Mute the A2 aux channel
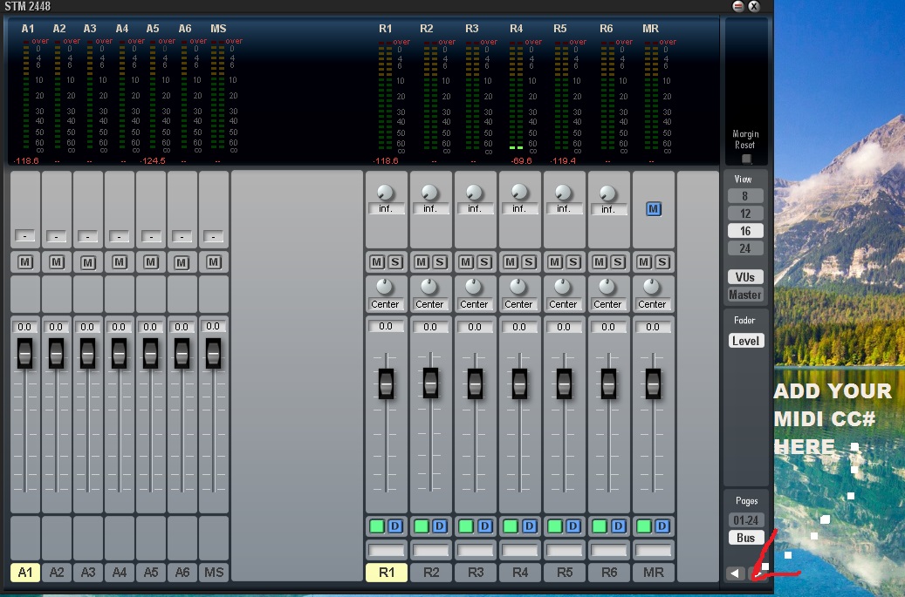Viewport: 905px width, 597px height. click(57, 262)
